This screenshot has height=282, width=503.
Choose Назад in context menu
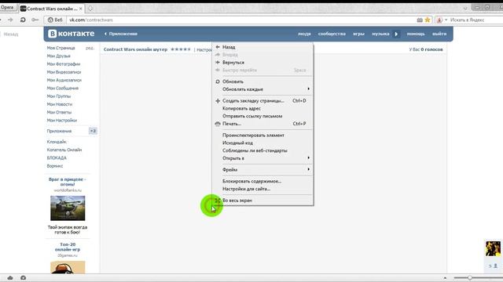[x=263, y=47]
